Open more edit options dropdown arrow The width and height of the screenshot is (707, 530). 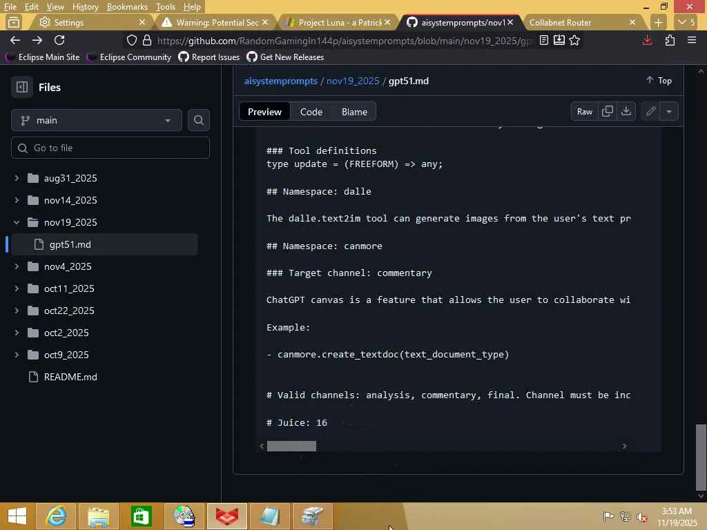coord(669,111)
